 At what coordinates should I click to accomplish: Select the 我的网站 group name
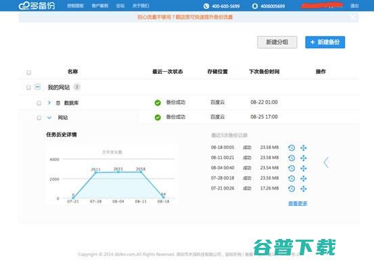[x=59, y=87]
